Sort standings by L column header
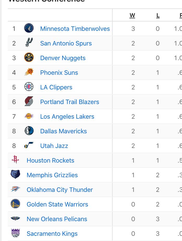This screenshot has height=241, width=182. [158, 15]
